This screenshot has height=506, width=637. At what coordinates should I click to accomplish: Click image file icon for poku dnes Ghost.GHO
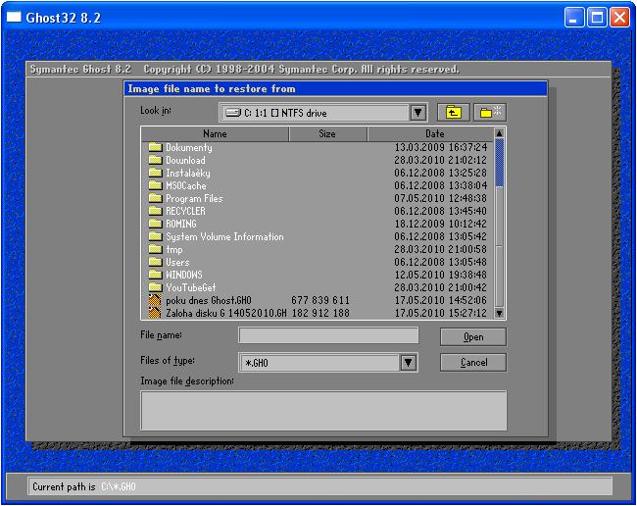pos(155,300)
